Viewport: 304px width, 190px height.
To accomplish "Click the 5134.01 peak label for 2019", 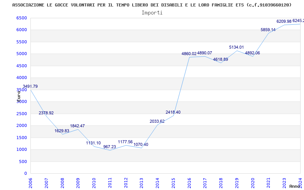I will point(236,47).
